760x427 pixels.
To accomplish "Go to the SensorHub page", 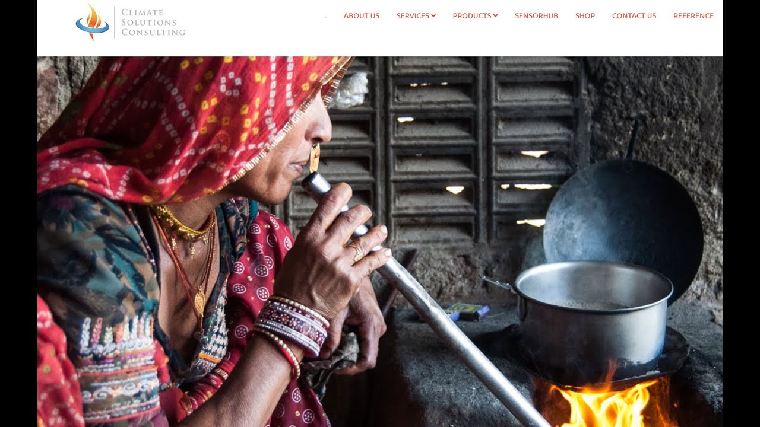I will tap(536, 16).
